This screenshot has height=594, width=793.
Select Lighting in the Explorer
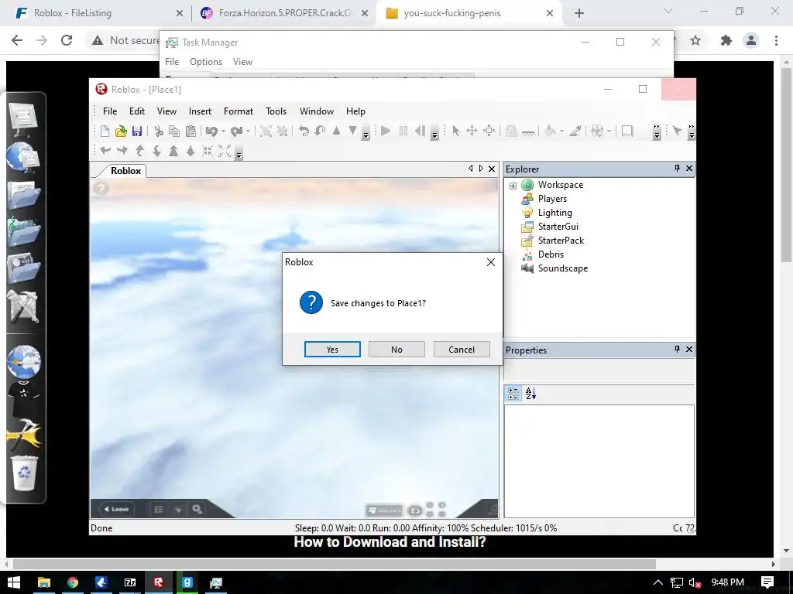[x=554, y=213]
